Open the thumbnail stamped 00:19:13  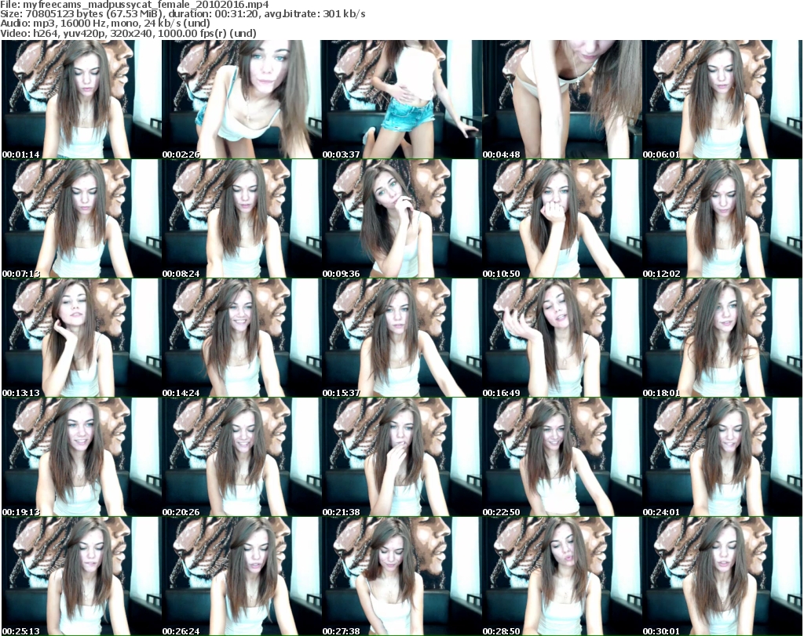(x=82, y=457)
